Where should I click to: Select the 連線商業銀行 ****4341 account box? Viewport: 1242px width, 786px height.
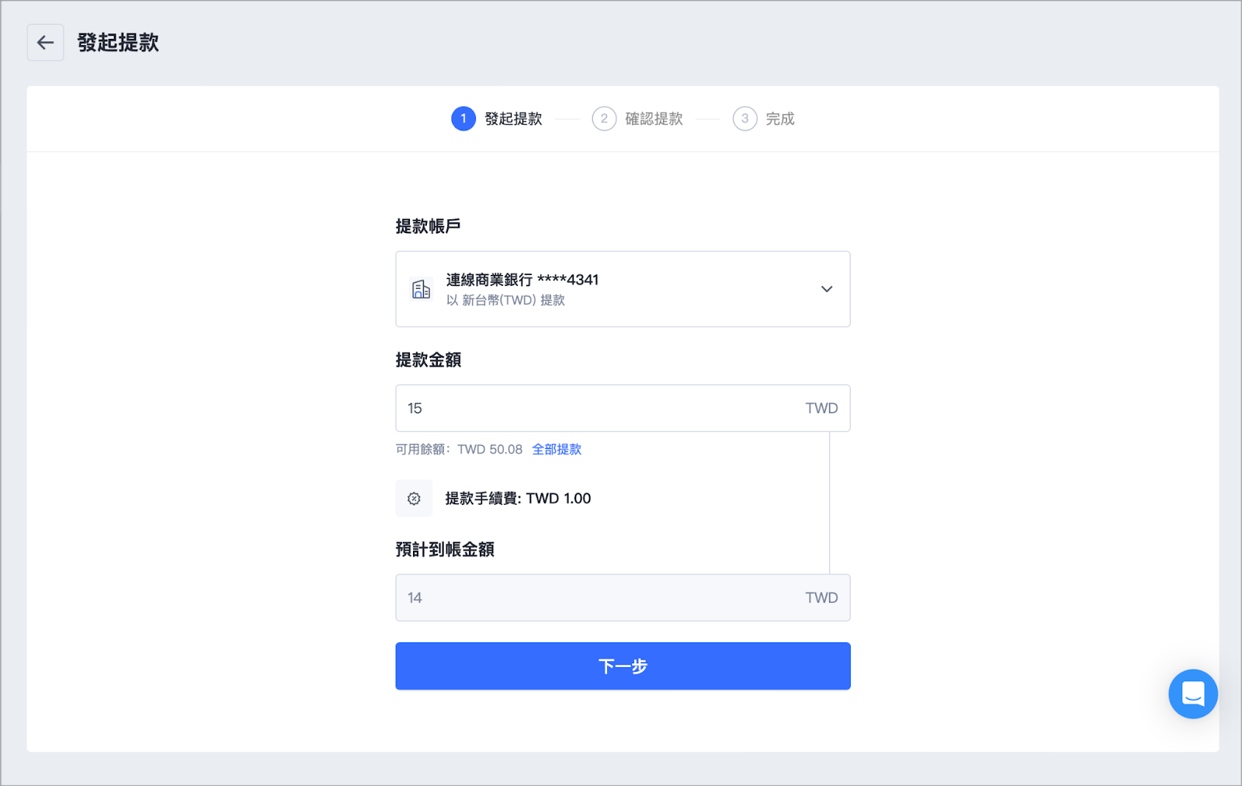pyautogui.click(x=623, y=289)
